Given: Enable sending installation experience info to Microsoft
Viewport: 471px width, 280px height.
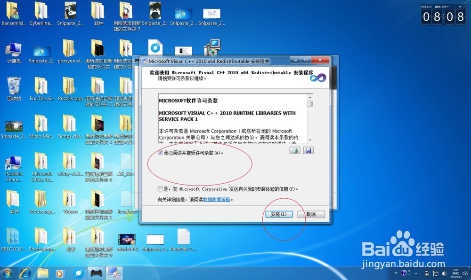Looking at the screenshot, I should click(161, 189).
